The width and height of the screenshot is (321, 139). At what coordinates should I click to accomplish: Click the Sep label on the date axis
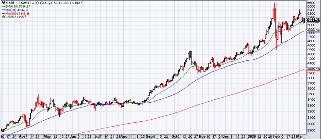148,136
